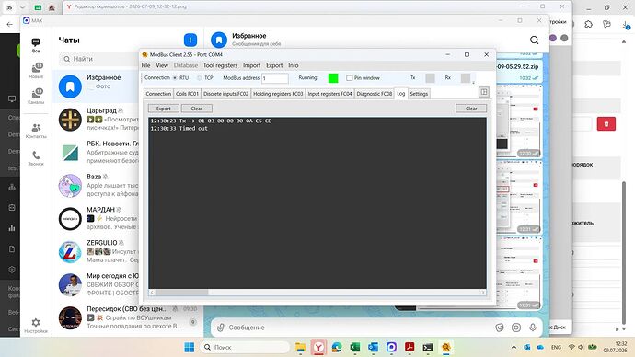
Task: Click the OneDrive cloud tray icon
Action: pos(540,347)
